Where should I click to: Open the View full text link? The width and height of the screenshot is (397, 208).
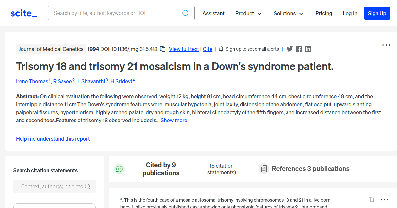[x=184, y=49]
